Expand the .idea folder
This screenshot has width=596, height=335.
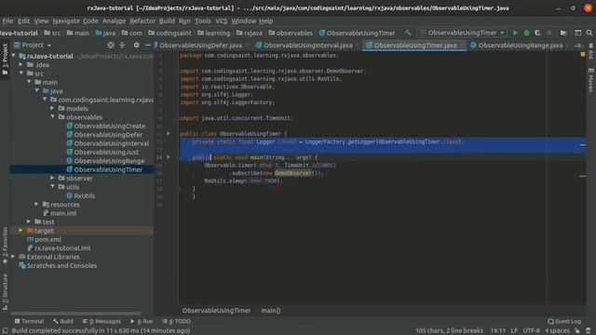(21, 64)
